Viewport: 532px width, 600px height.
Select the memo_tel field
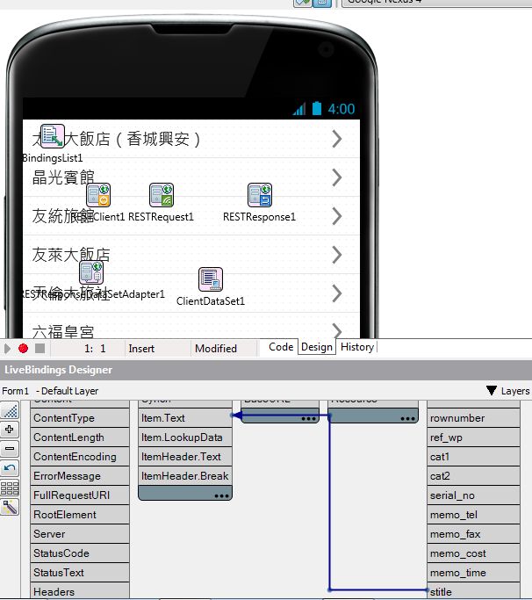pyautogui.click(x=473, y=514)
